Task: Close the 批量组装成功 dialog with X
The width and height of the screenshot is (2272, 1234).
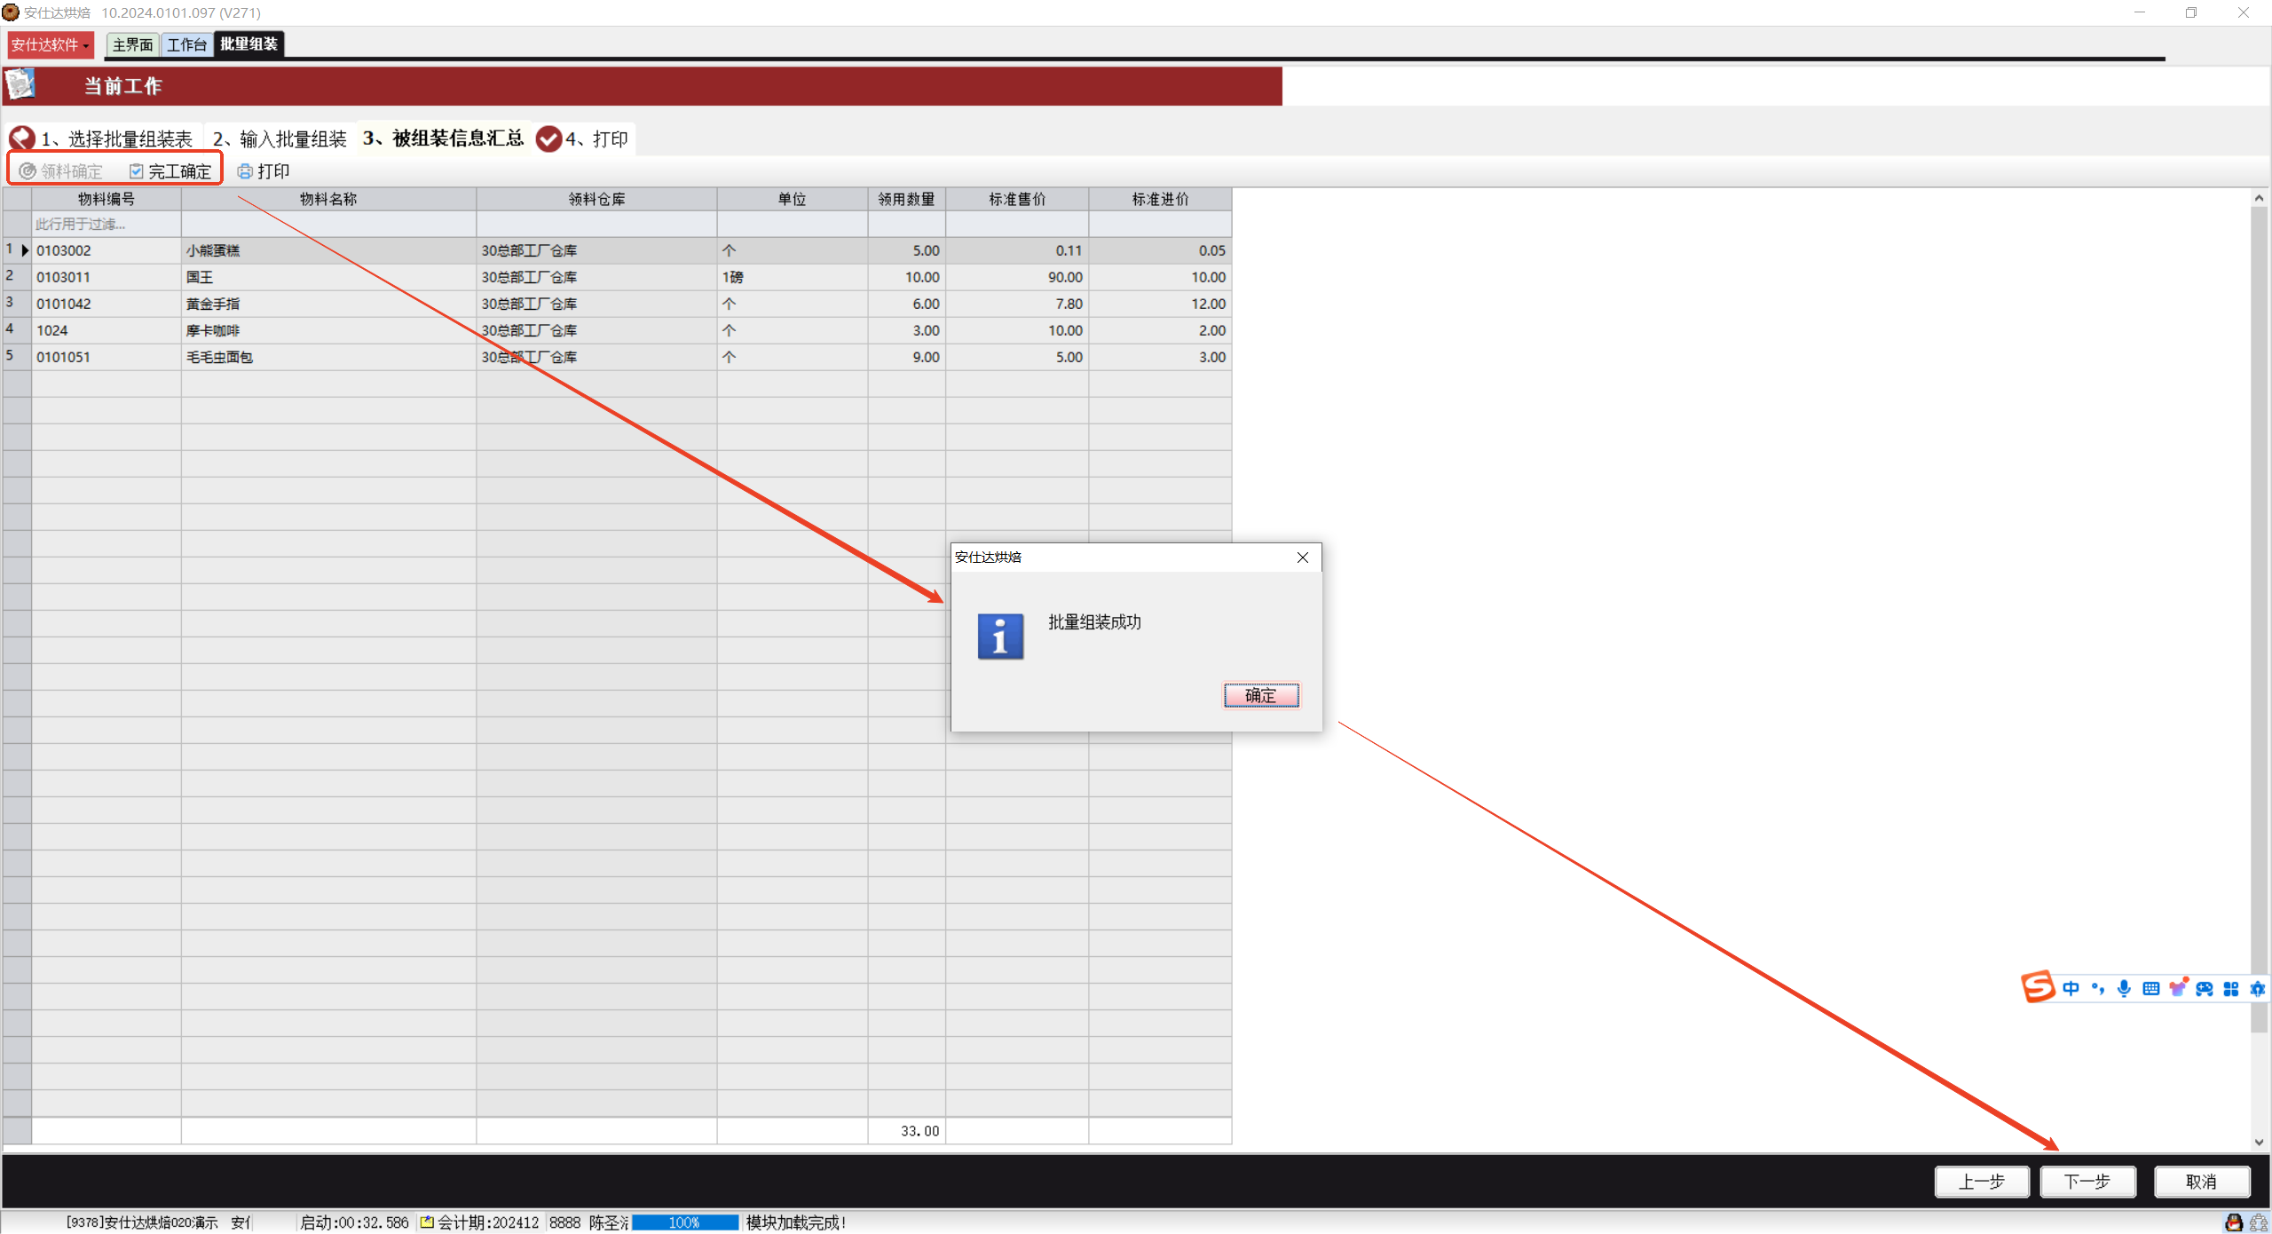Action: tap(1302, 558)
